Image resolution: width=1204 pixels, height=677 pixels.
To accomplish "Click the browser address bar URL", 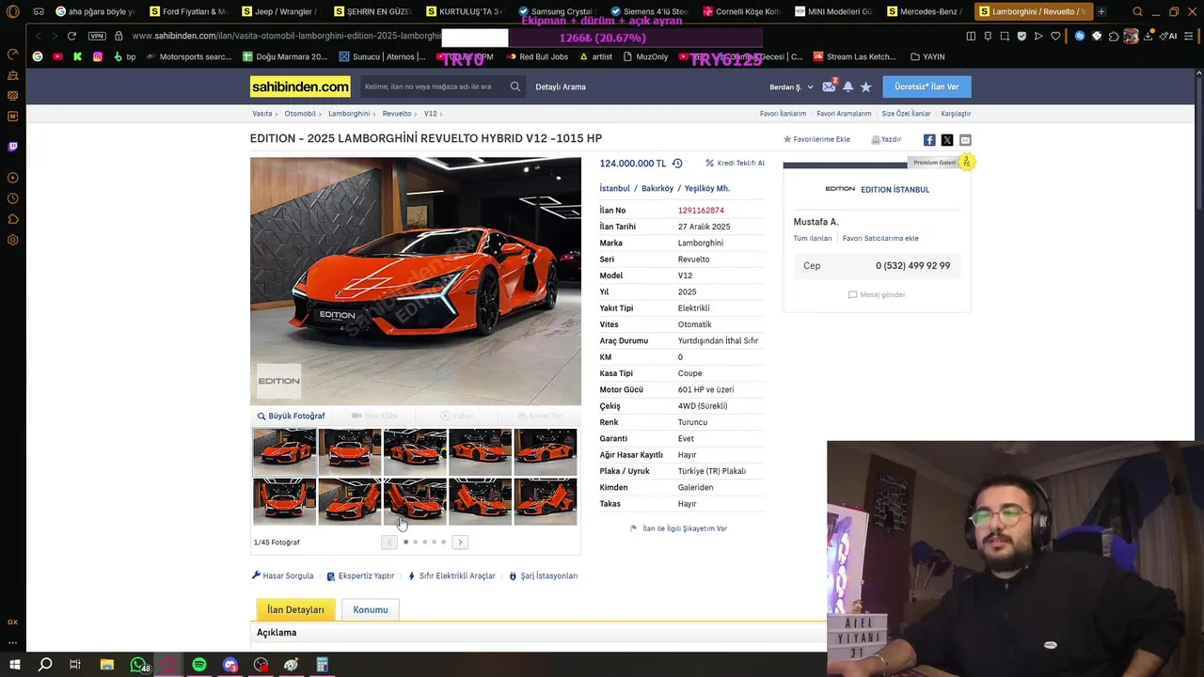I will (286, 36).
